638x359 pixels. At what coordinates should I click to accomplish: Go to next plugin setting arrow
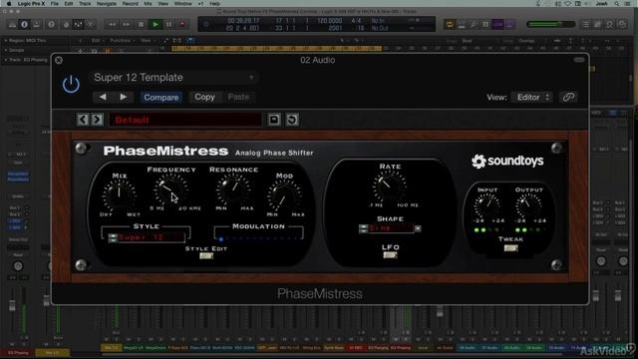click(123, 97)
